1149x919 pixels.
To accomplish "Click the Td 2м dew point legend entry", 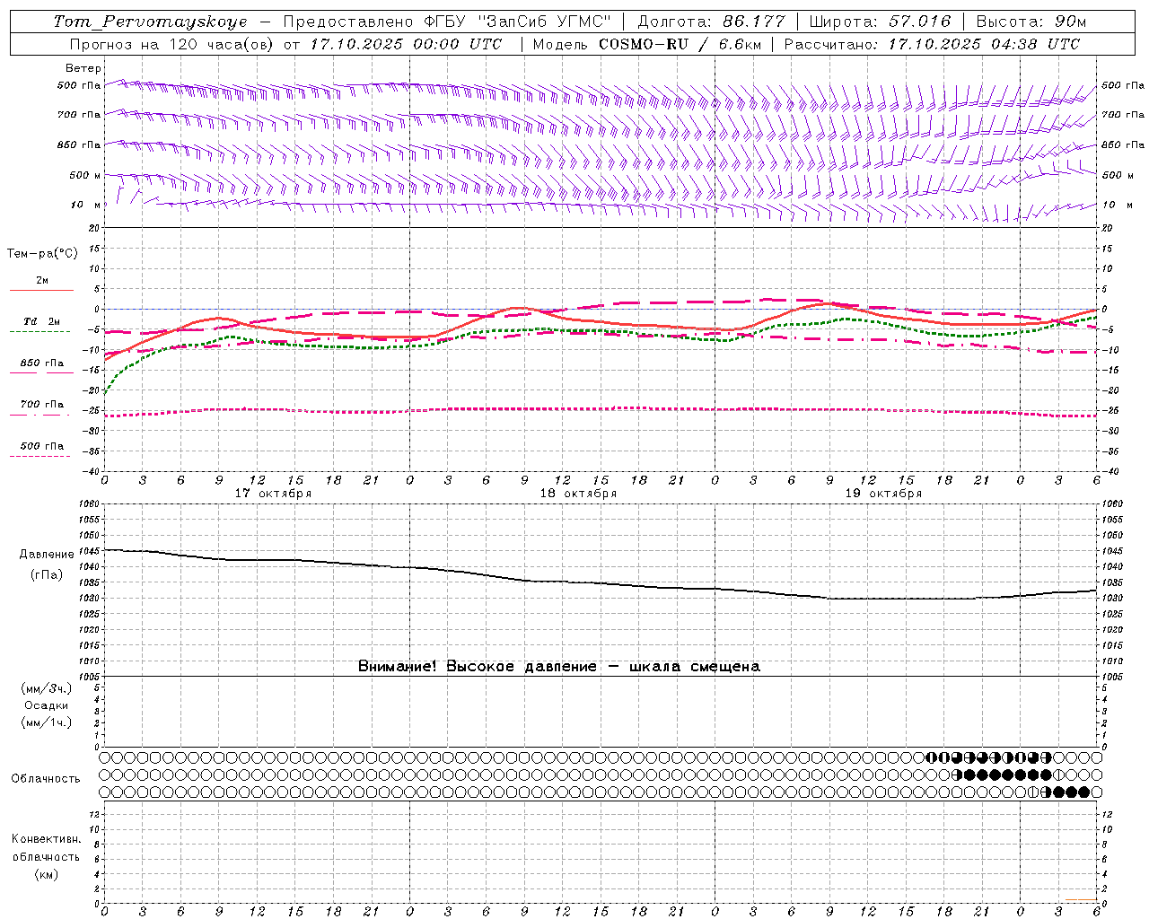I will [x=42, y=321].
